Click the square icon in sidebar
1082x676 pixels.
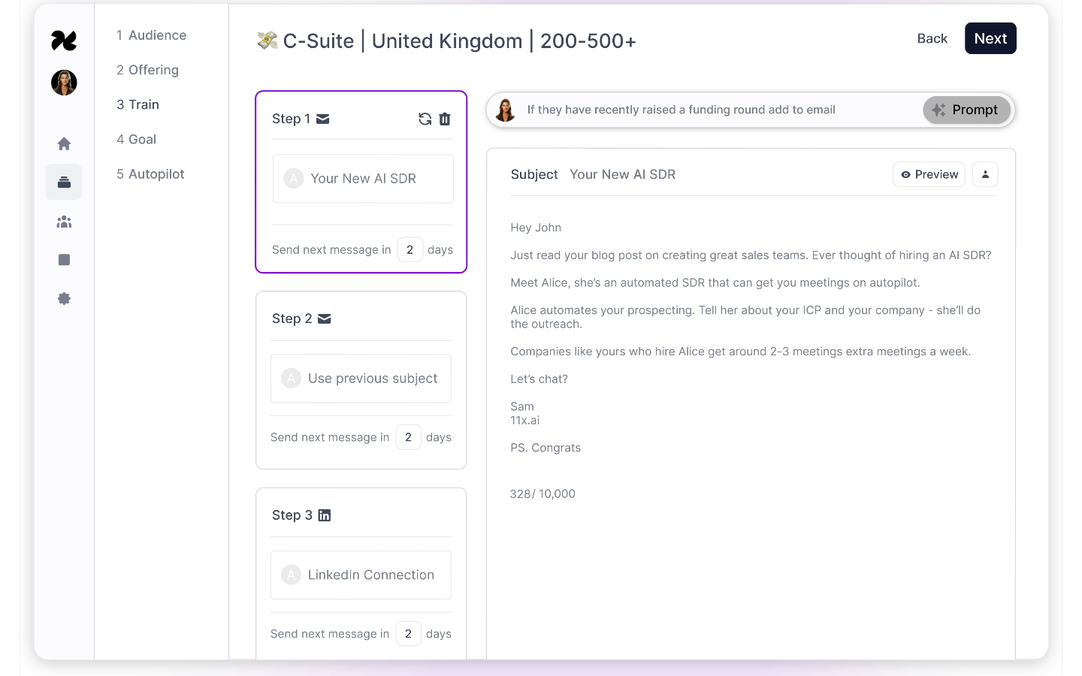pyautogui.click(x=64, y=260)
